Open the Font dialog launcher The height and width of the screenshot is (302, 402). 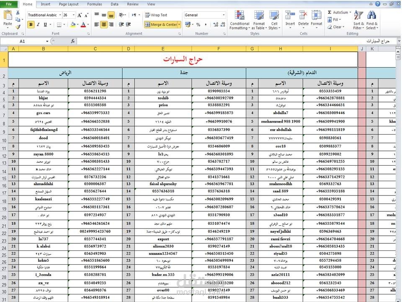pyautogui.click(x=88, y=34)
